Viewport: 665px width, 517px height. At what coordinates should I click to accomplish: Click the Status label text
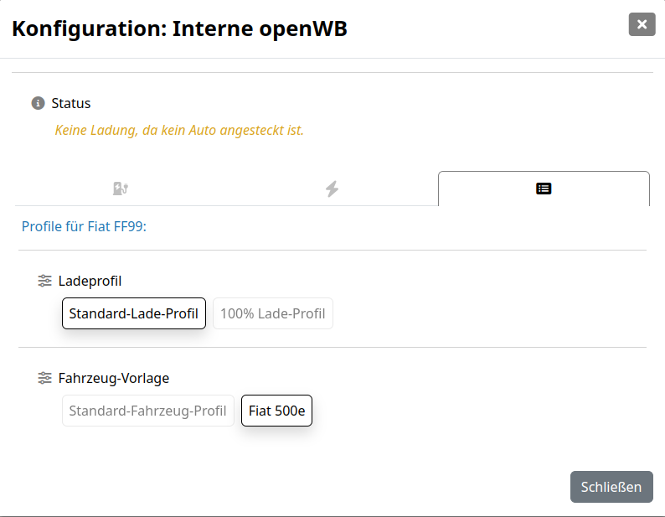71,103
